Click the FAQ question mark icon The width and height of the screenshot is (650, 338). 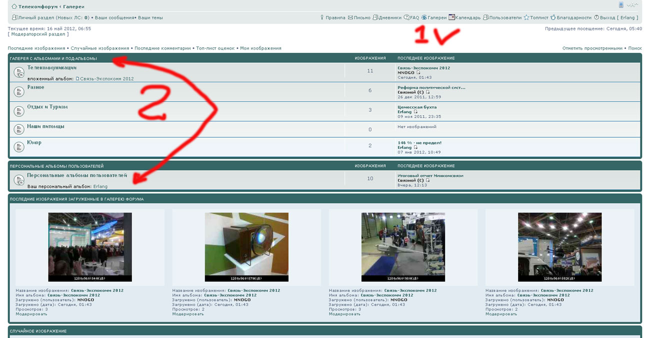(x=406, y=17)
